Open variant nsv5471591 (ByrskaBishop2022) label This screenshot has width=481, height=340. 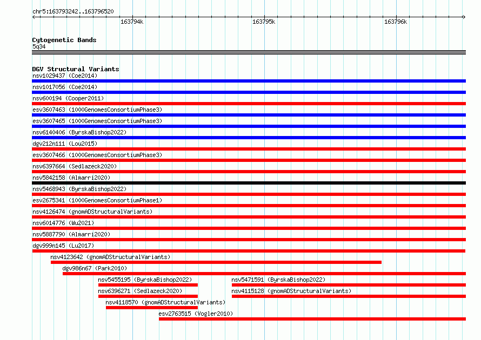point(278,280)
